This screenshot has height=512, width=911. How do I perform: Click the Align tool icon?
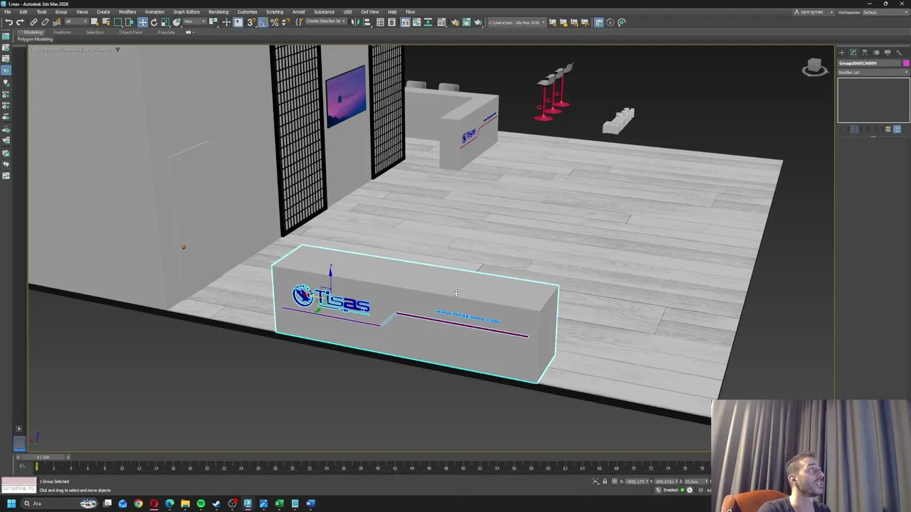tap(367, 22)
